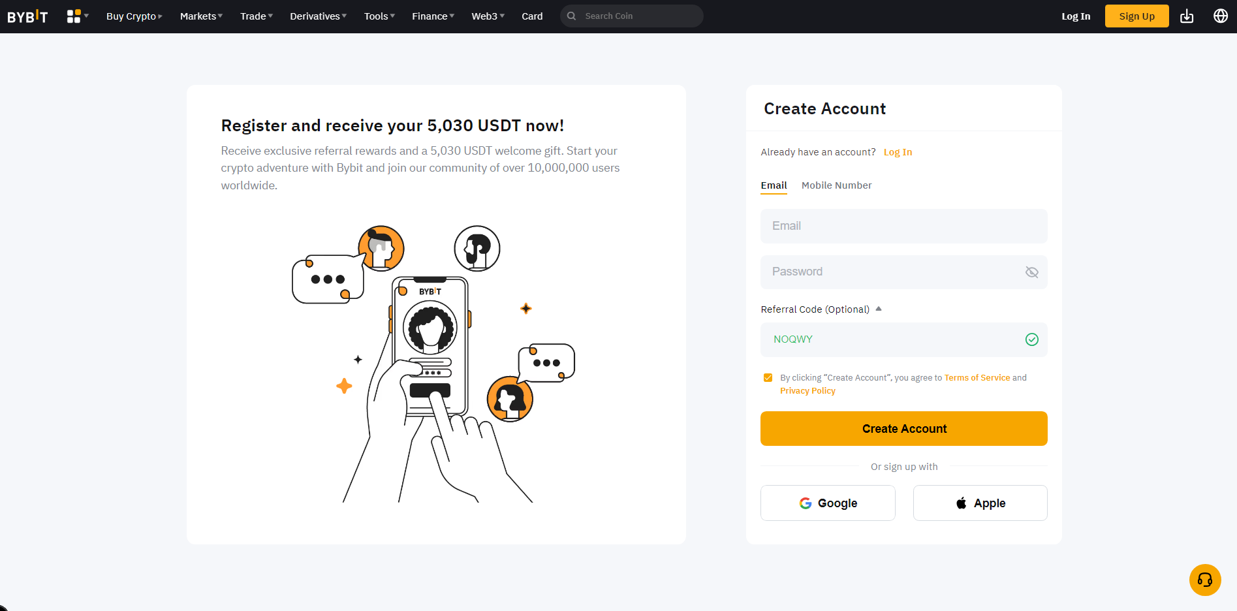Image resolution: width=1237 pixels, height=611 pixels.
Task: Open the Terms of Service link
Action: pyautogui.click(x=977, y=378)
